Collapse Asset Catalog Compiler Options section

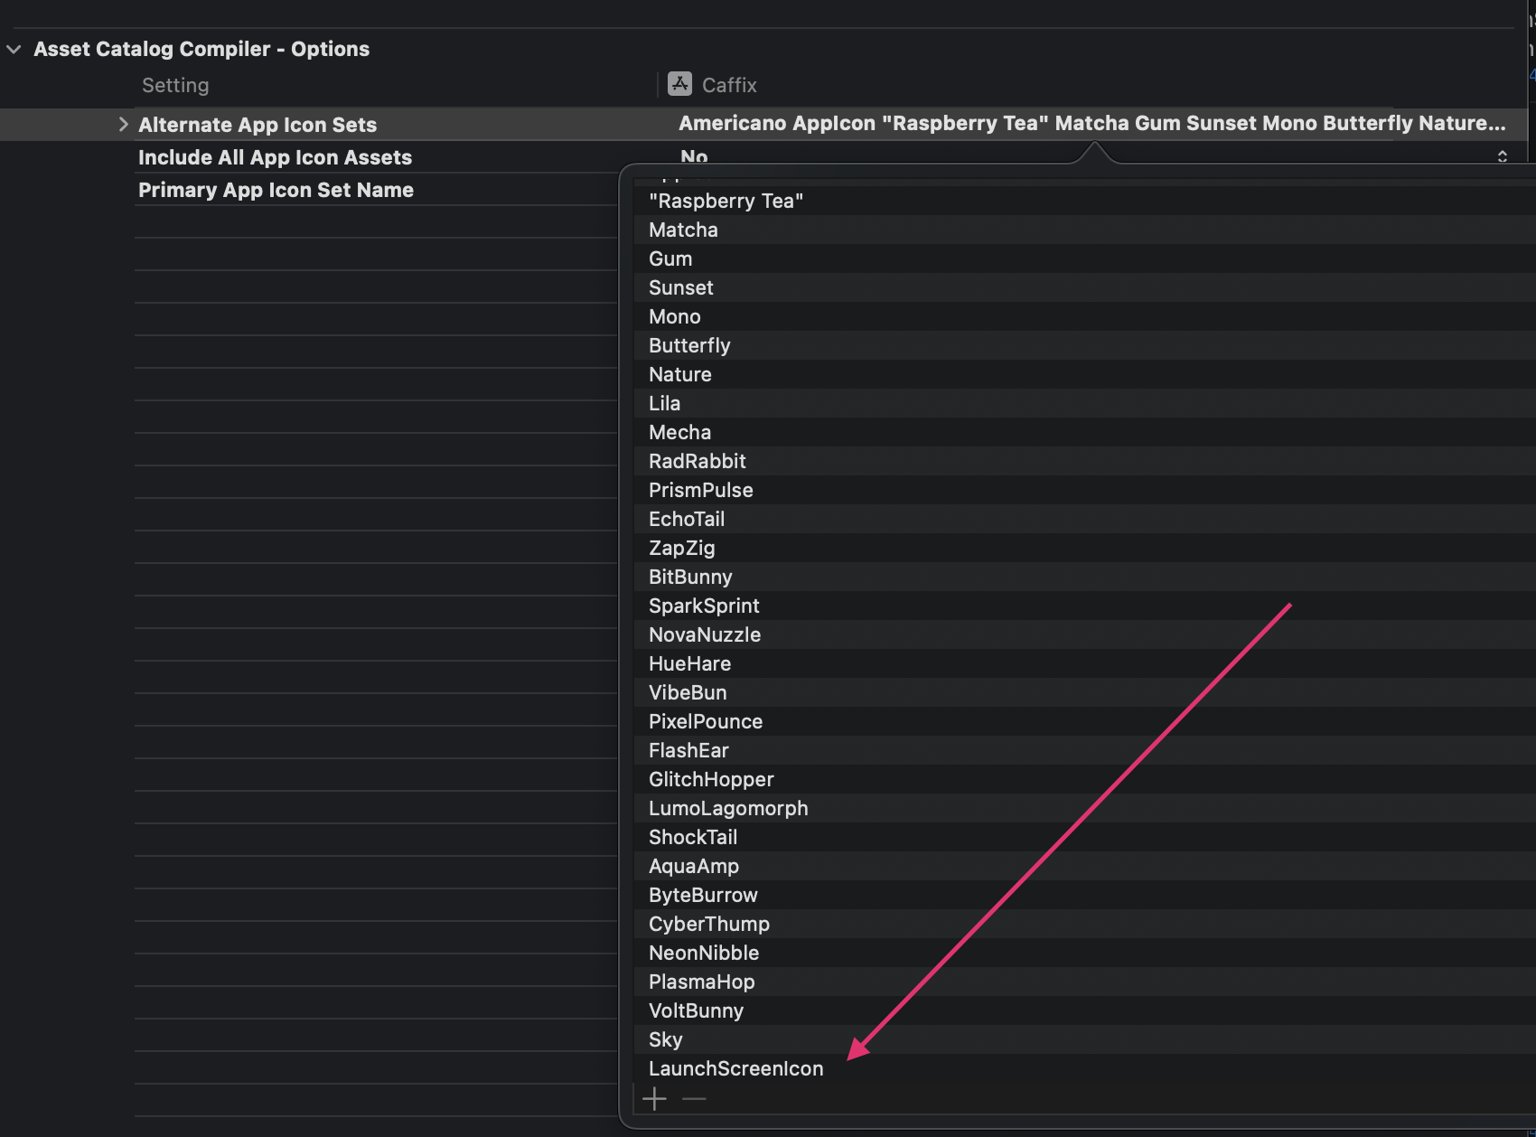coord(14,50)
